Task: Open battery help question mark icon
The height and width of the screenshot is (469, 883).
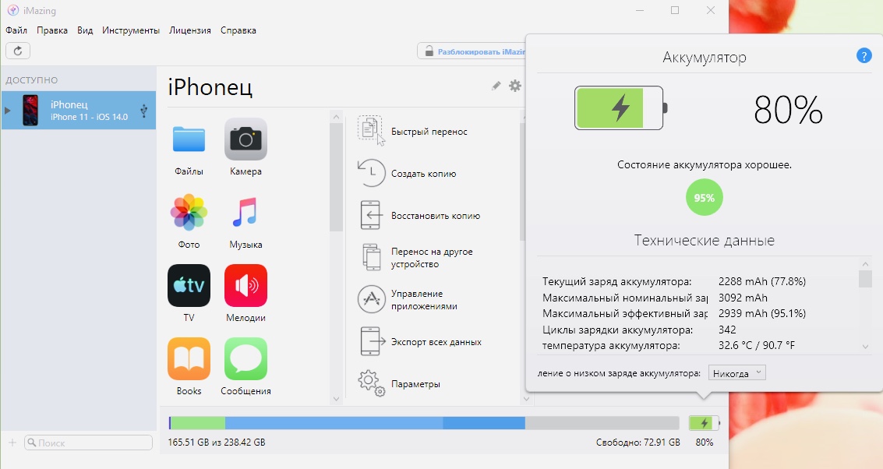Action: (864, 55)
